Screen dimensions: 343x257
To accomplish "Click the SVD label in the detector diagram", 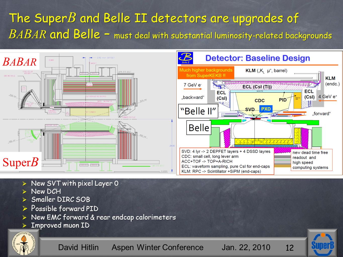I will click(x=250, y=110).
